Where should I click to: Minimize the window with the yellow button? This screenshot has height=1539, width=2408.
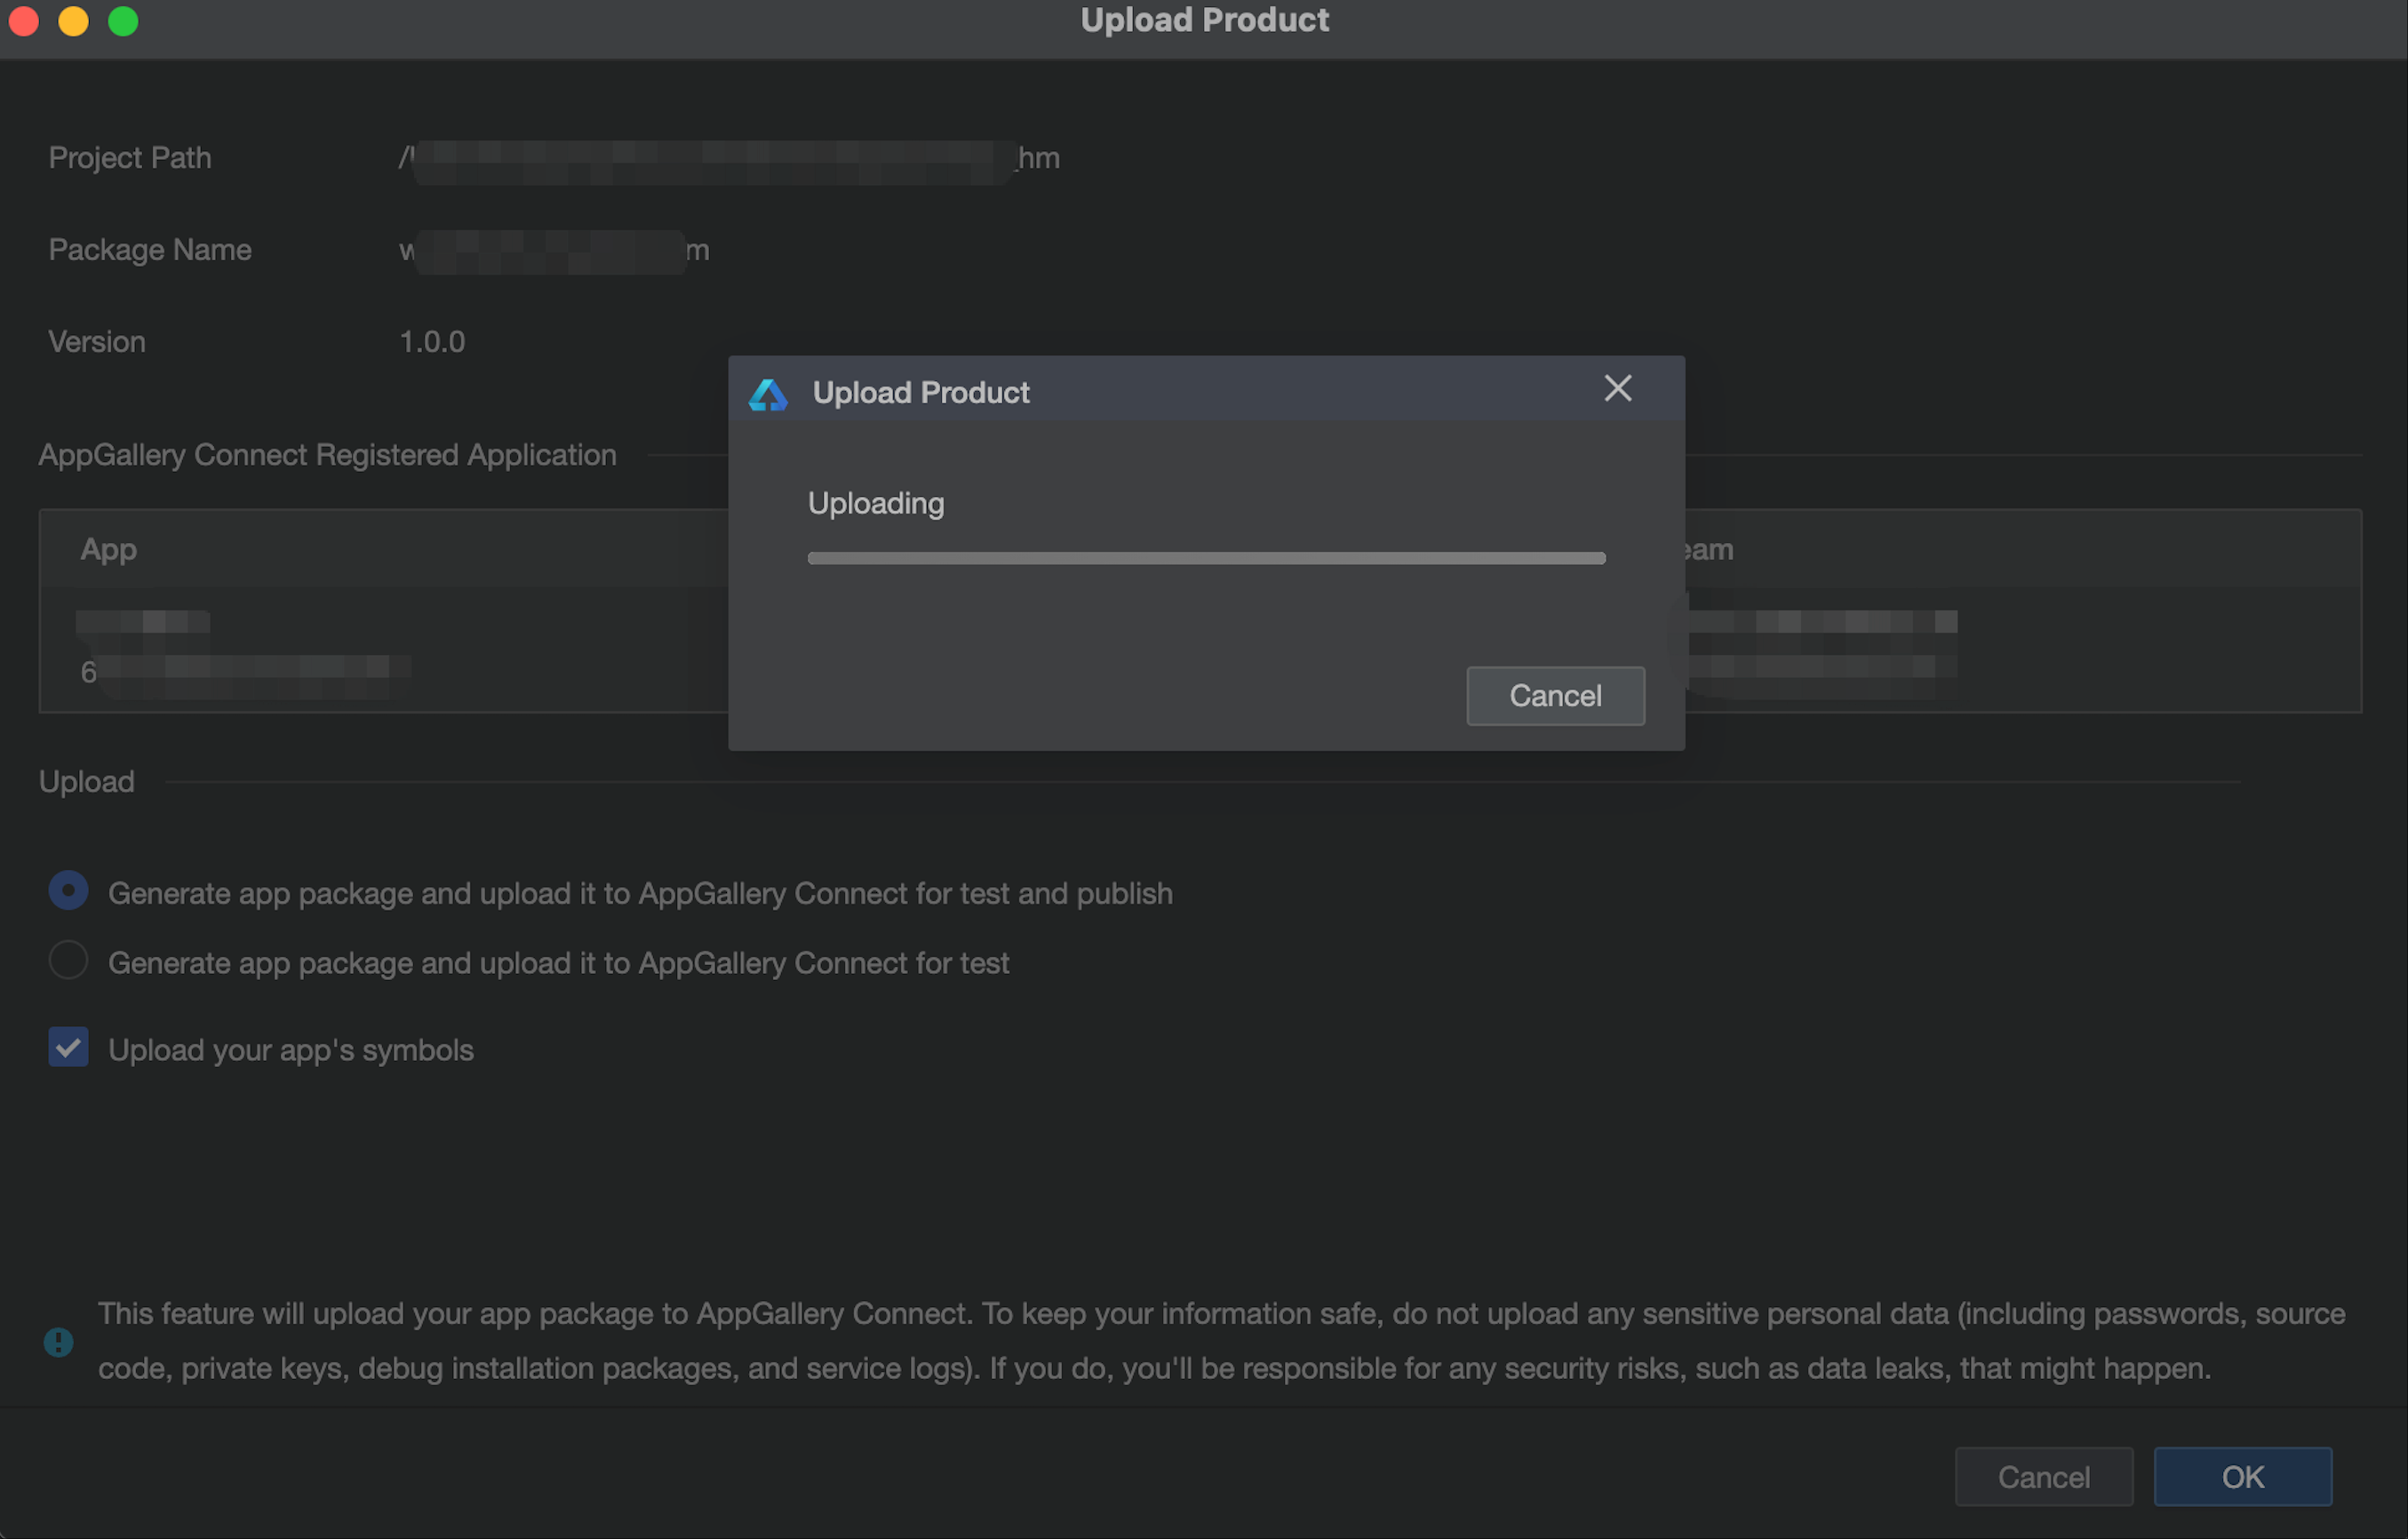click(x=73, y=21)
